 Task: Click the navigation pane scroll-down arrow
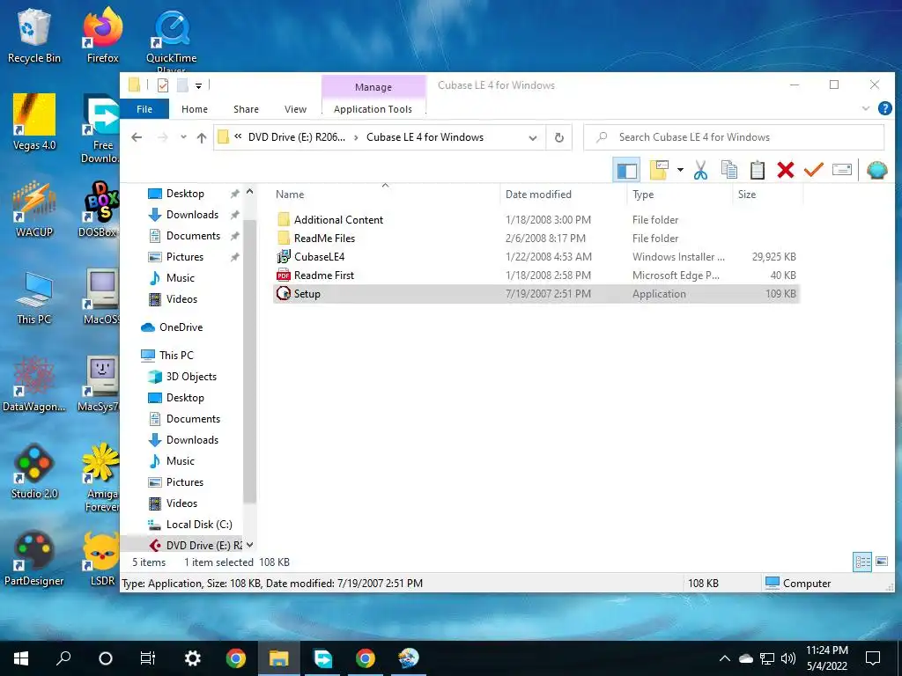tap(249, 545)
